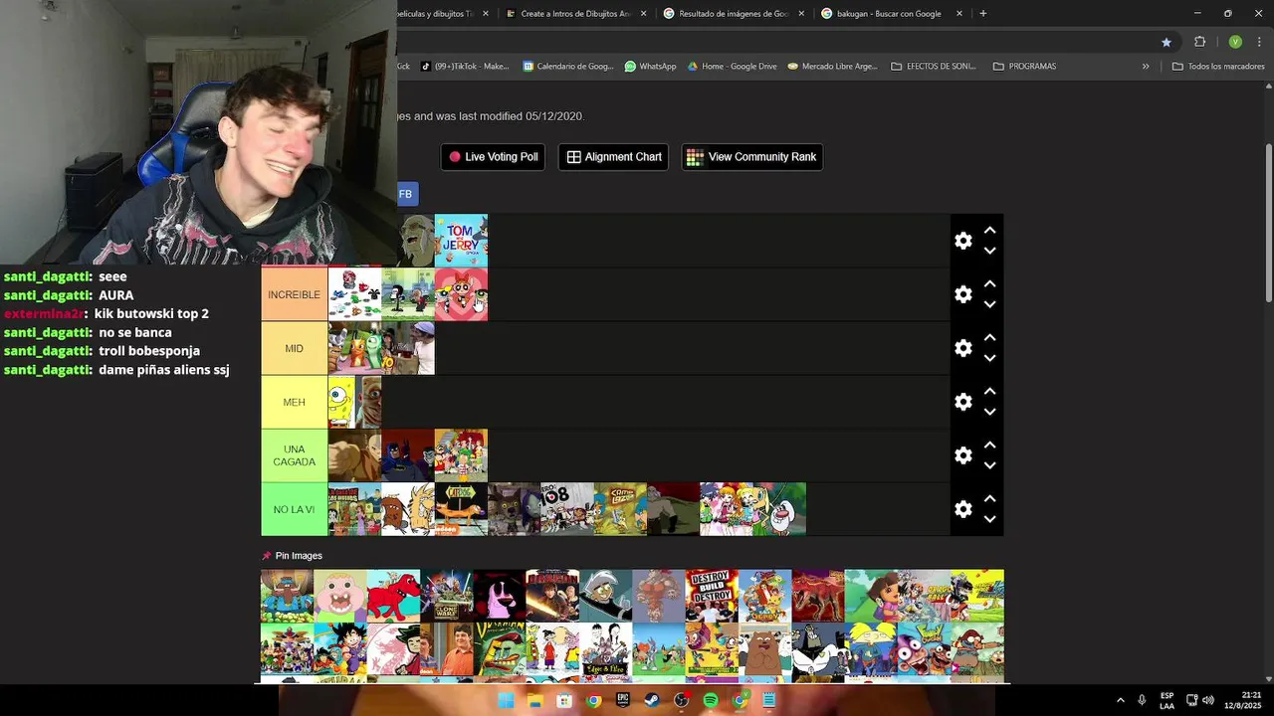1274x716 pixels.
Task: Open Spotify from taskbar
Action: click(x=711, y=700)
